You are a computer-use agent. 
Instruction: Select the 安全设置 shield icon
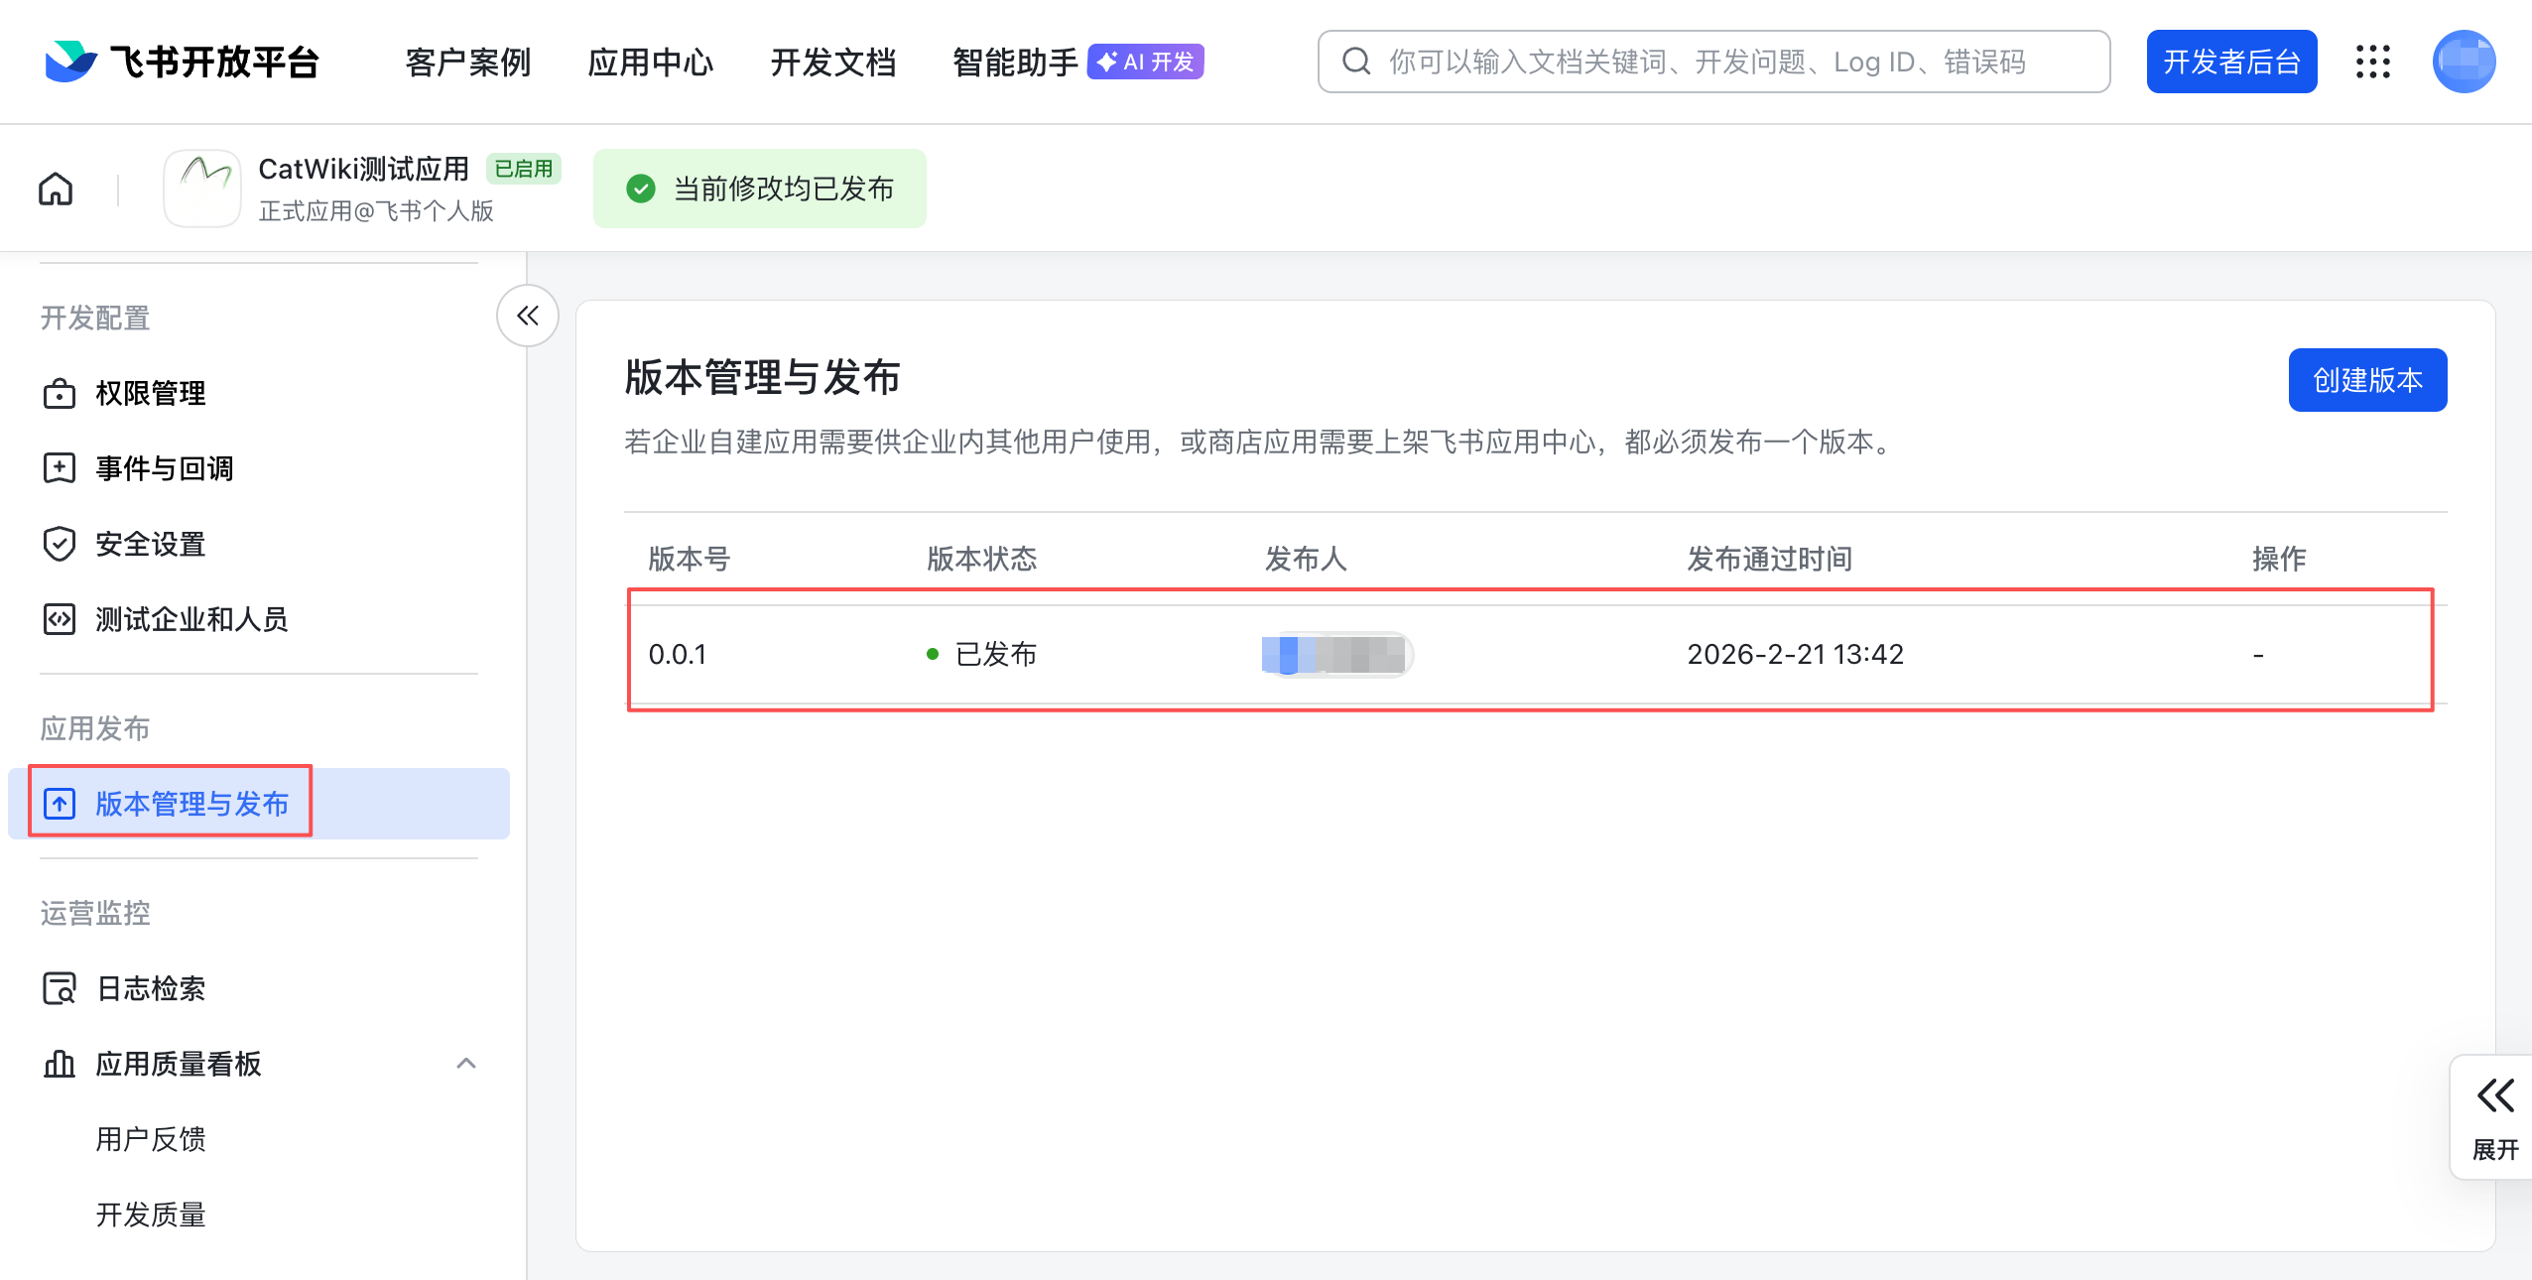tap(60, 544)
